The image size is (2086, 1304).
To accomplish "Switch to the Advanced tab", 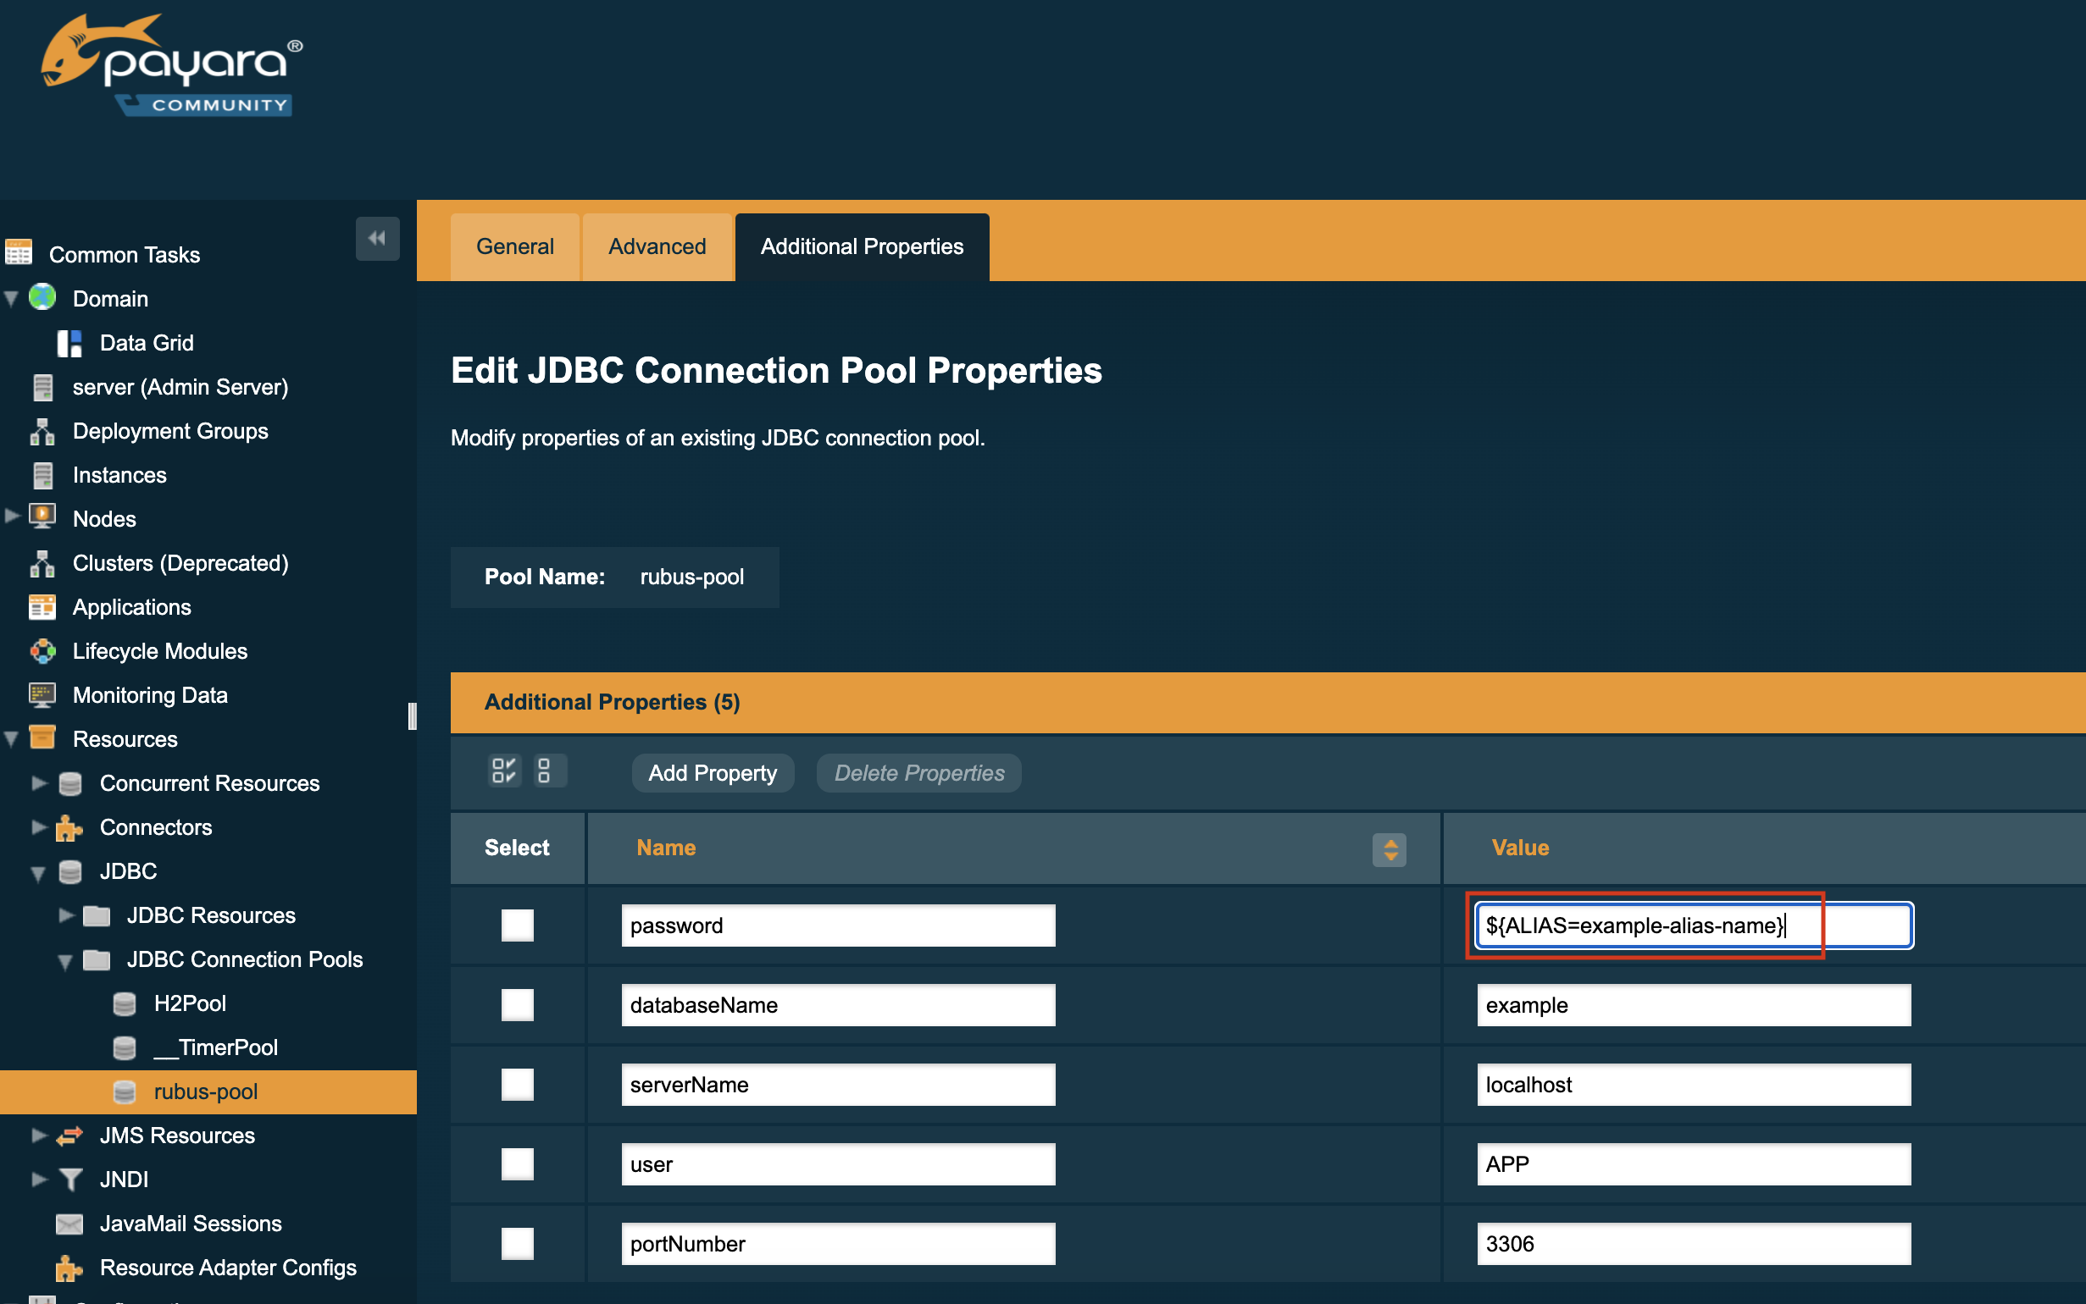I will 657,245.
